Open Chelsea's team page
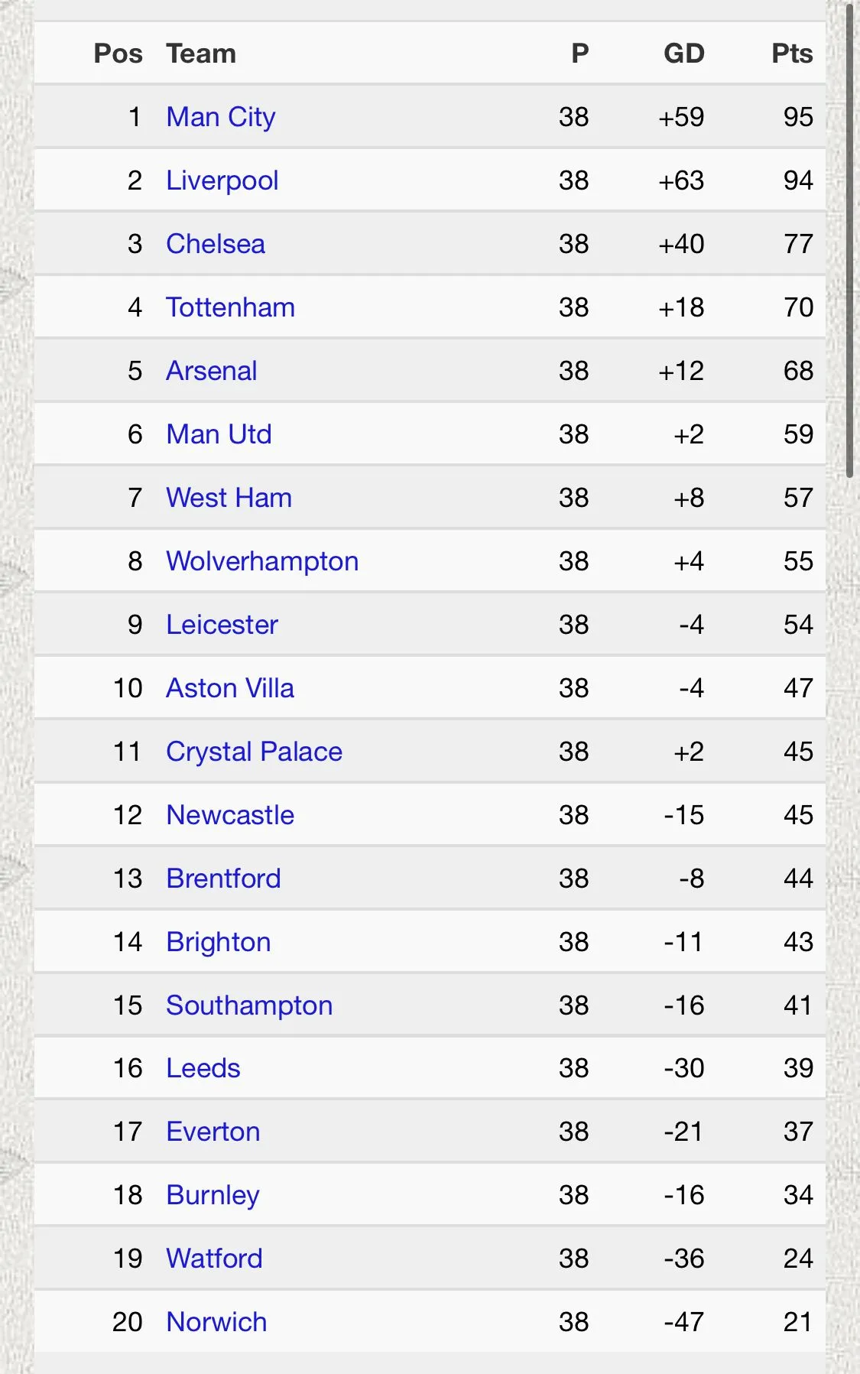The height and width of the screenshot is (1374, 860). tap(216, 244)
